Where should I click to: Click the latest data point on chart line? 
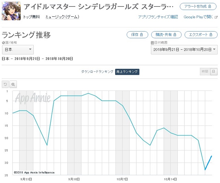click(212, 156)
